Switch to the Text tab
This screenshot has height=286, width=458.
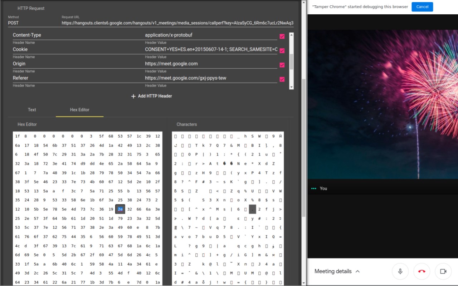pyautogui.click(x=32, y=110)
